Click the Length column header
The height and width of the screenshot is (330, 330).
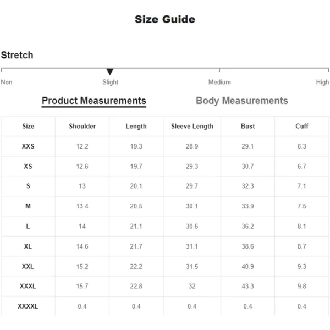click(x=136, y=126)
